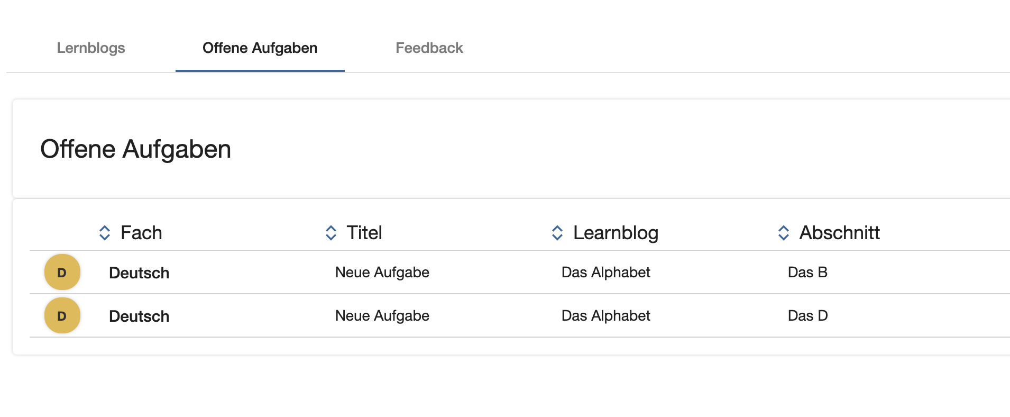Click Deutsch subject in the second row

pyautogui.click(x=139, y=316)
